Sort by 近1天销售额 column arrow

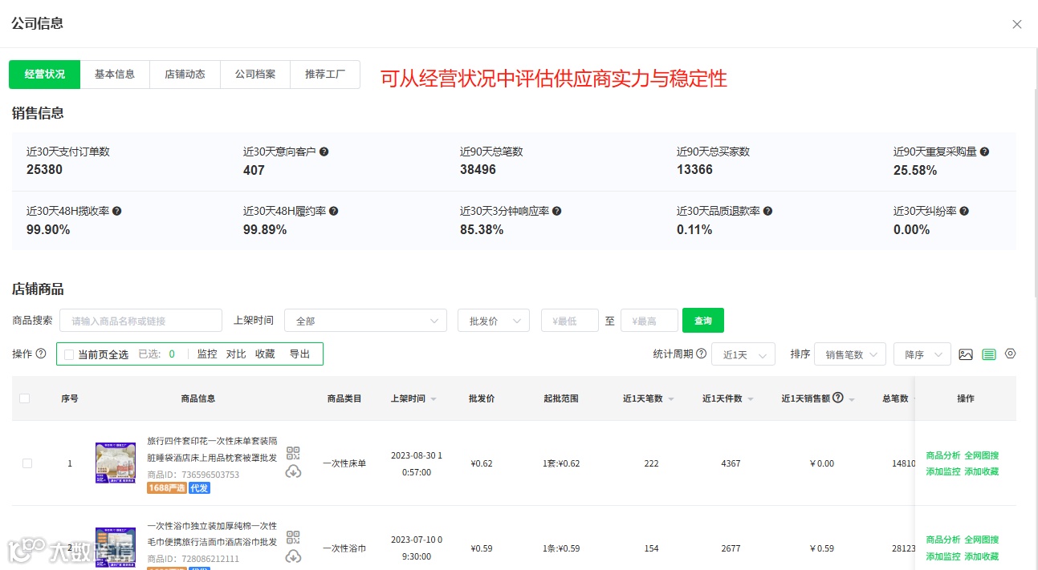[851, 399]
